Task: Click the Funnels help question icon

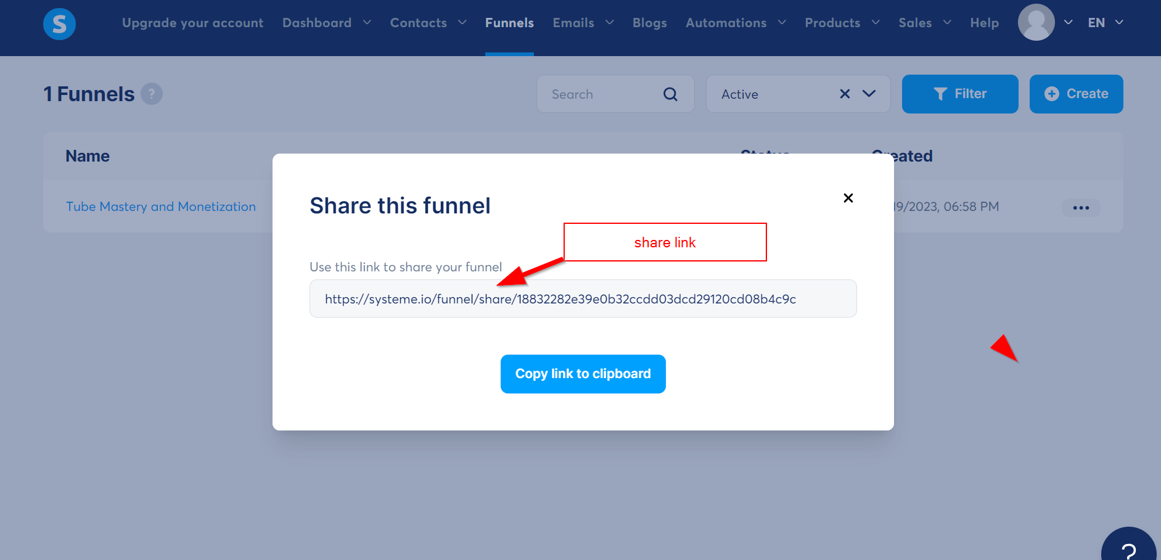Action: (152, 94)
